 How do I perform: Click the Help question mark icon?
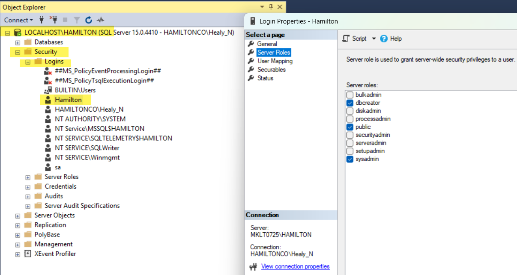tap(384, 38)
